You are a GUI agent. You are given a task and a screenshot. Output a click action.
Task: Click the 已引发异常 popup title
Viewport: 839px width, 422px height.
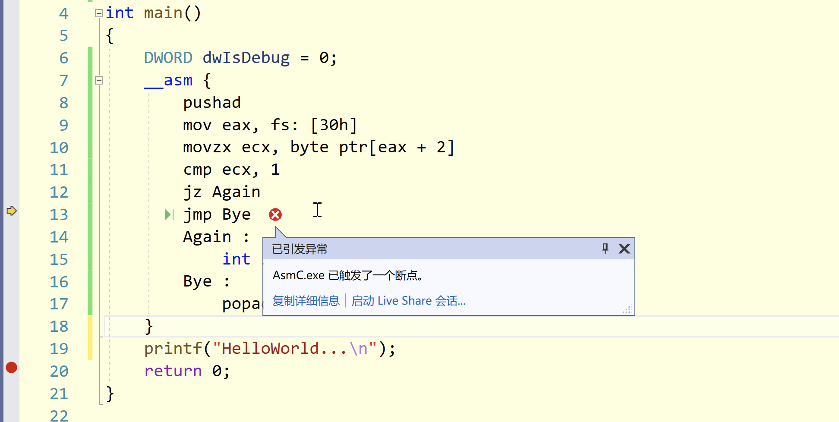coord(300,249)
